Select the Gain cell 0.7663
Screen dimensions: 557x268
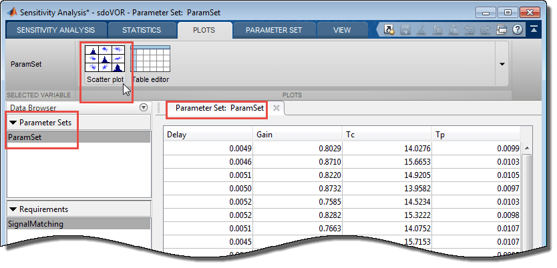click(298, 229)
